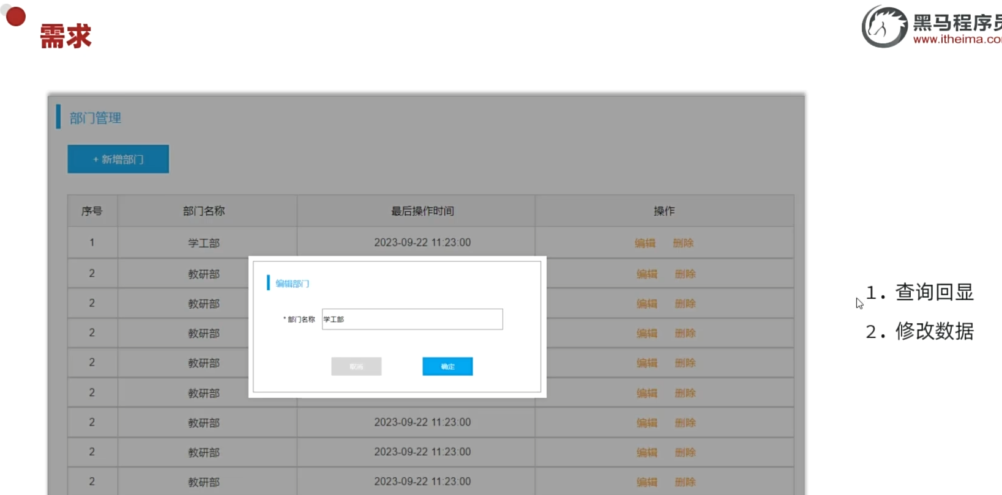
Task: Open the www.itheima.com link text
Action: (957, 39)
